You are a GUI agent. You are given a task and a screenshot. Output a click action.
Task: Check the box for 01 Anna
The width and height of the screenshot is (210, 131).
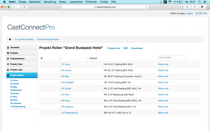(x=60, y=64)
